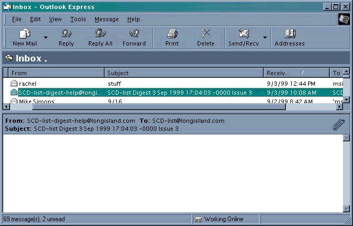Open the Addresses book
The image size is (353, 226).
click(290, 37)
